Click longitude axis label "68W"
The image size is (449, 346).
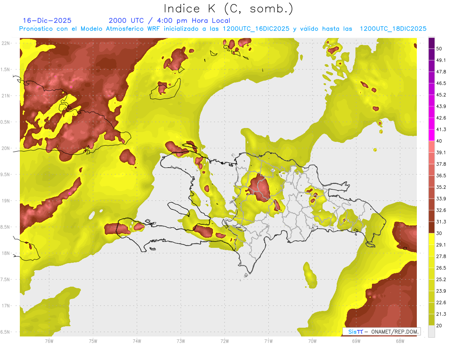pyautogui.click(x=400, y=341)
